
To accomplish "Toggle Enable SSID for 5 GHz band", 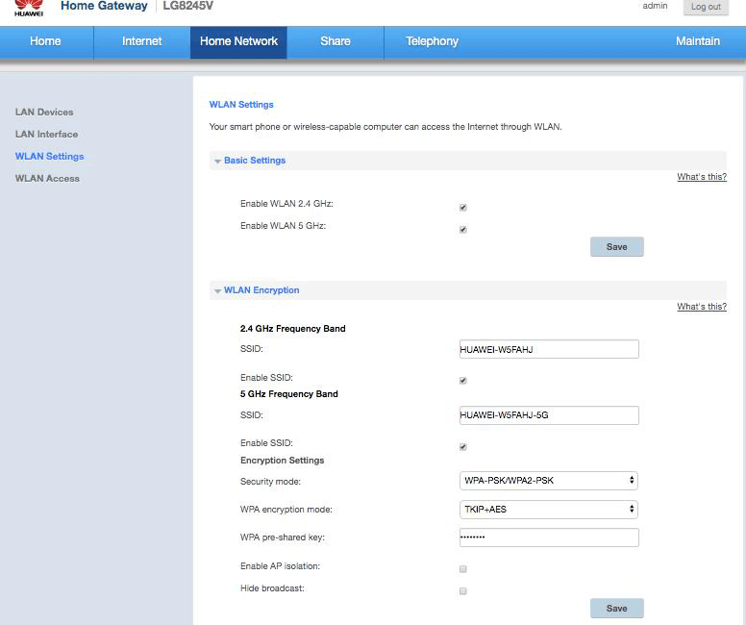I will tap(463, 447).
